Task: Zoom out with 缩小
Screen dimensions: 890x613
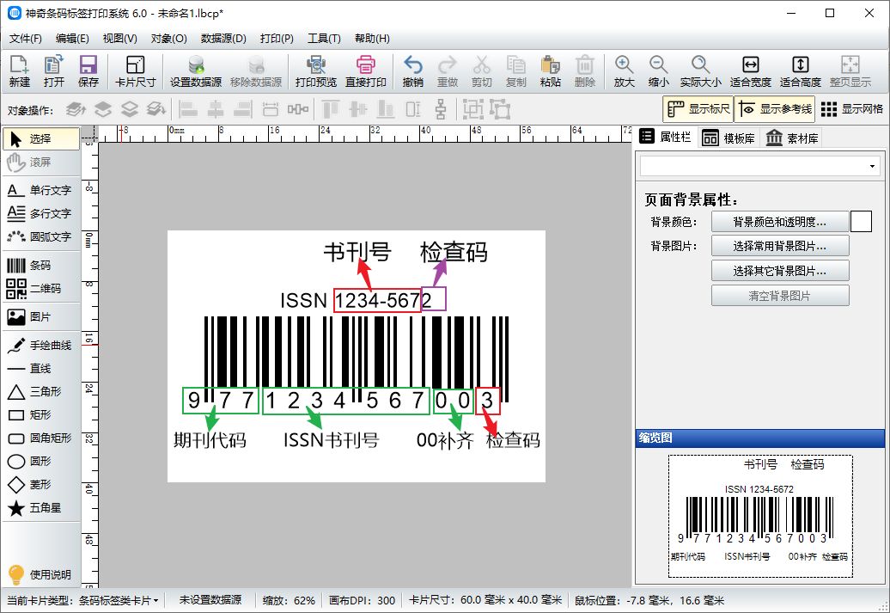Action: coord(658,71)
